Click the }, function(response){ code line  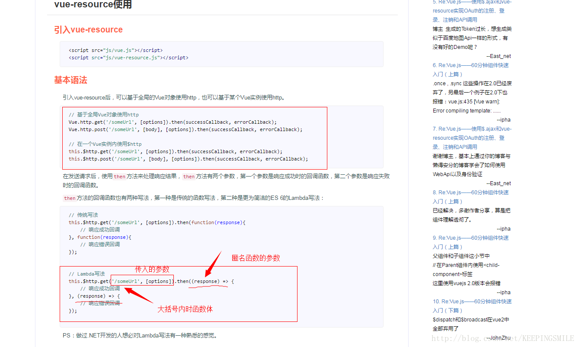[x=100, y=237]
